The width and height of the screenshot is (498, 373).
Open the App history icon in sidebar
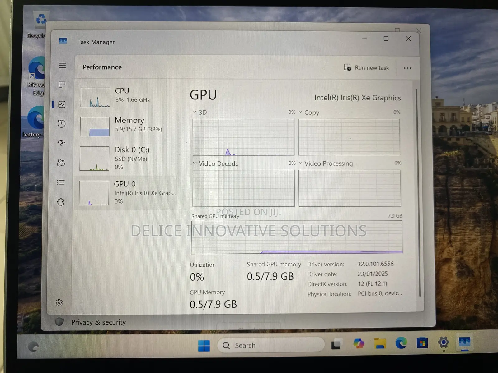62,124
